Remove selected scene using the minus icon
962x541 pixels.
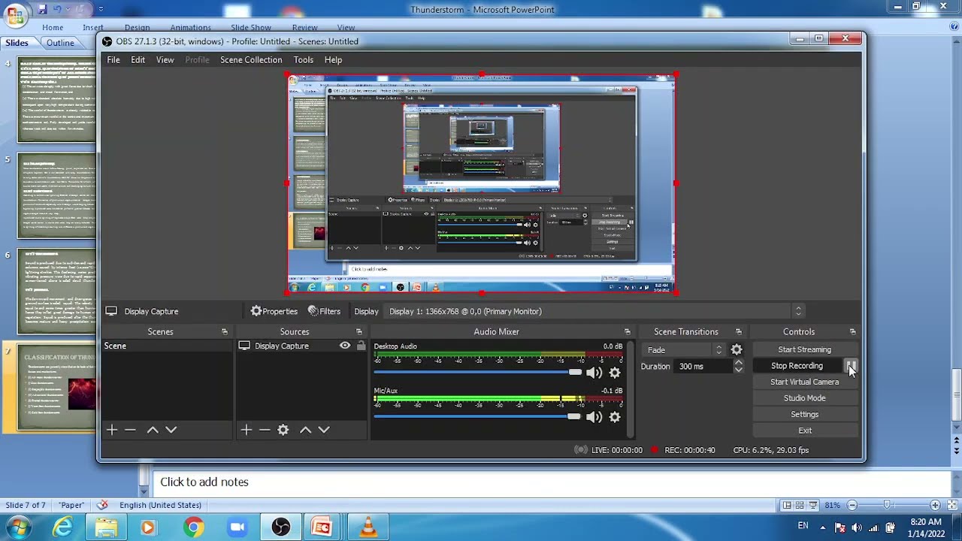point(130,430)
